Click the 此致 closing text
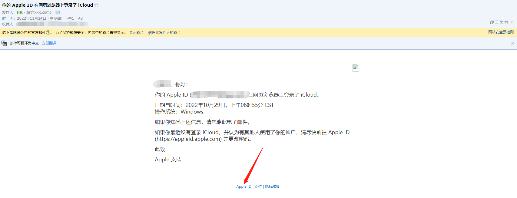Image resolution: width=517 pixels, height=198 pixels. point(160,149)
